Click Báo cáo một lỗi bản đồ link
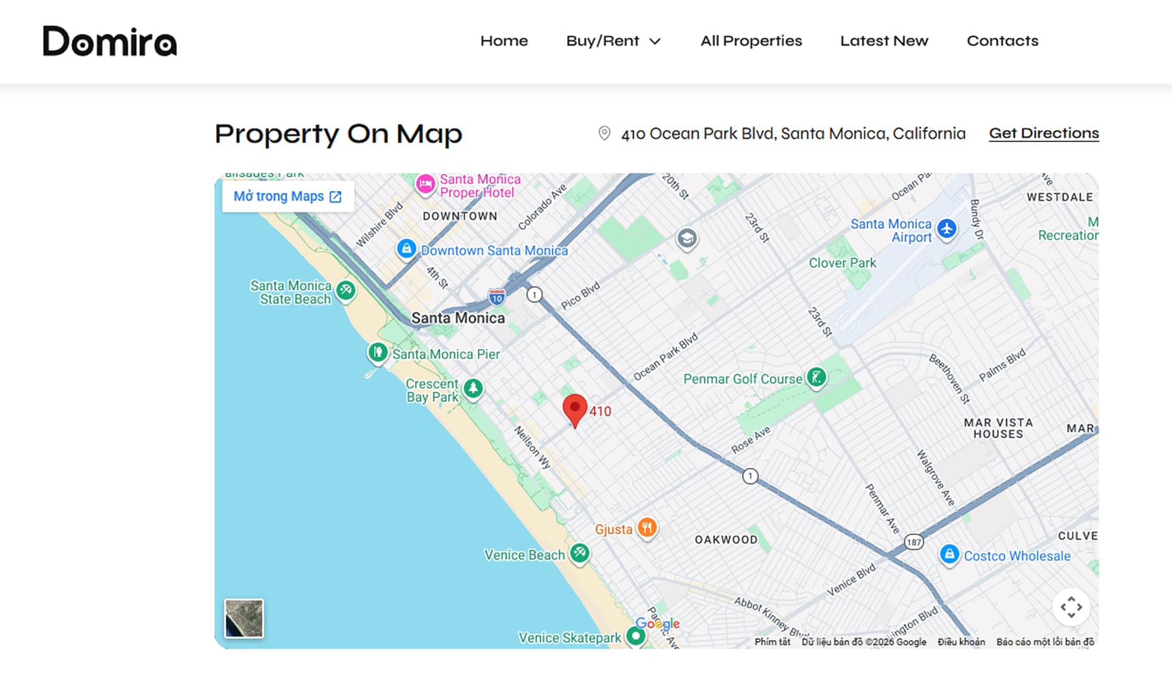Viewport: 1172px width, 688px height. 1045,642
